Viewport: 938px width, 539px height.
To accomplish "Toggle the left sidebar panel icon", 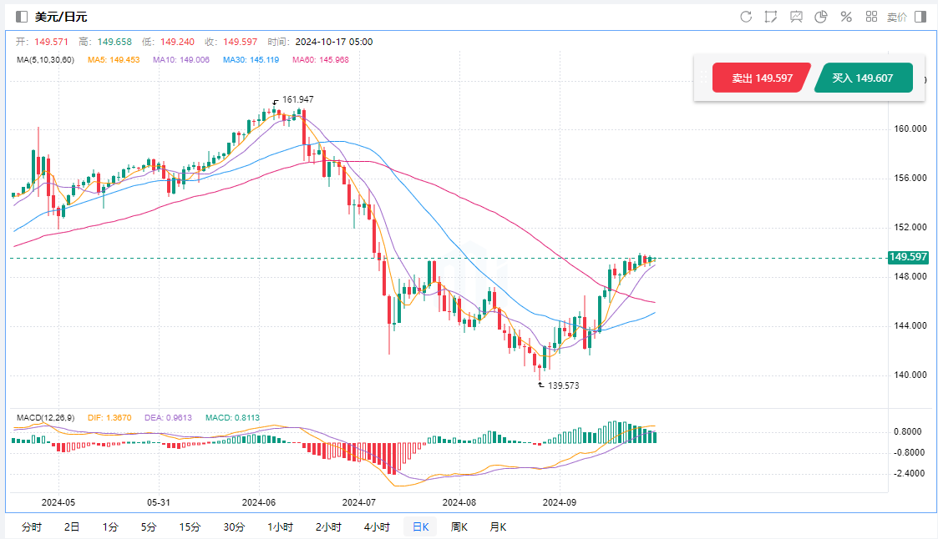I will [x=22, y=17].
